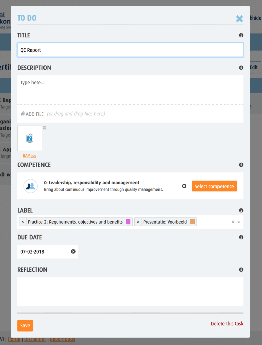This screenshot has height=345, width=262.
Task: Clear all assigned labels
Action: pos(233,222)
